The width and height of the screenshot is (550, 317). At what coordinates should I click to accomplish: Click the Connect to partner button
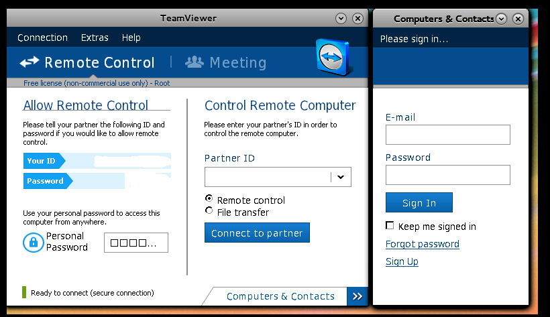tap(257, 233)
